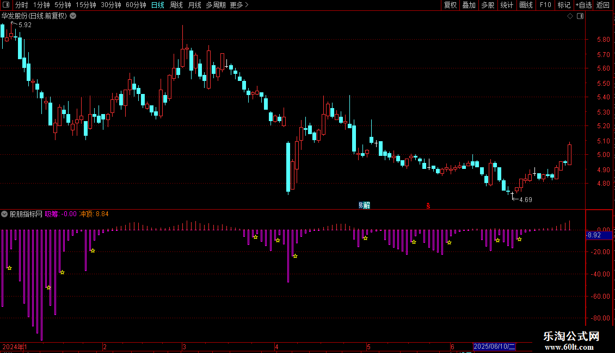
Task: Switch to 周线 weekly chart
Action: tap(176, 5)
